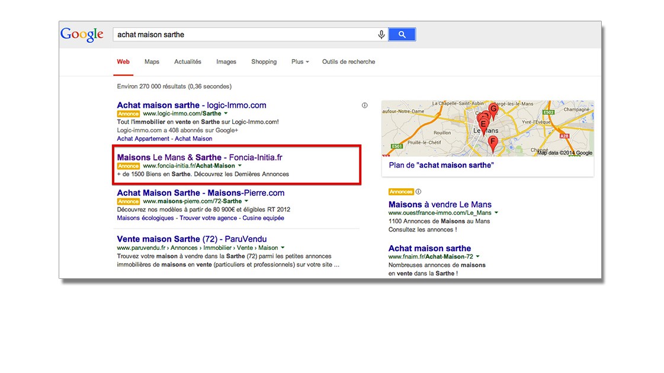This screenshot has width=664, height=373.
Task: Select the Web tab
Action: click(x=123, y=62)
